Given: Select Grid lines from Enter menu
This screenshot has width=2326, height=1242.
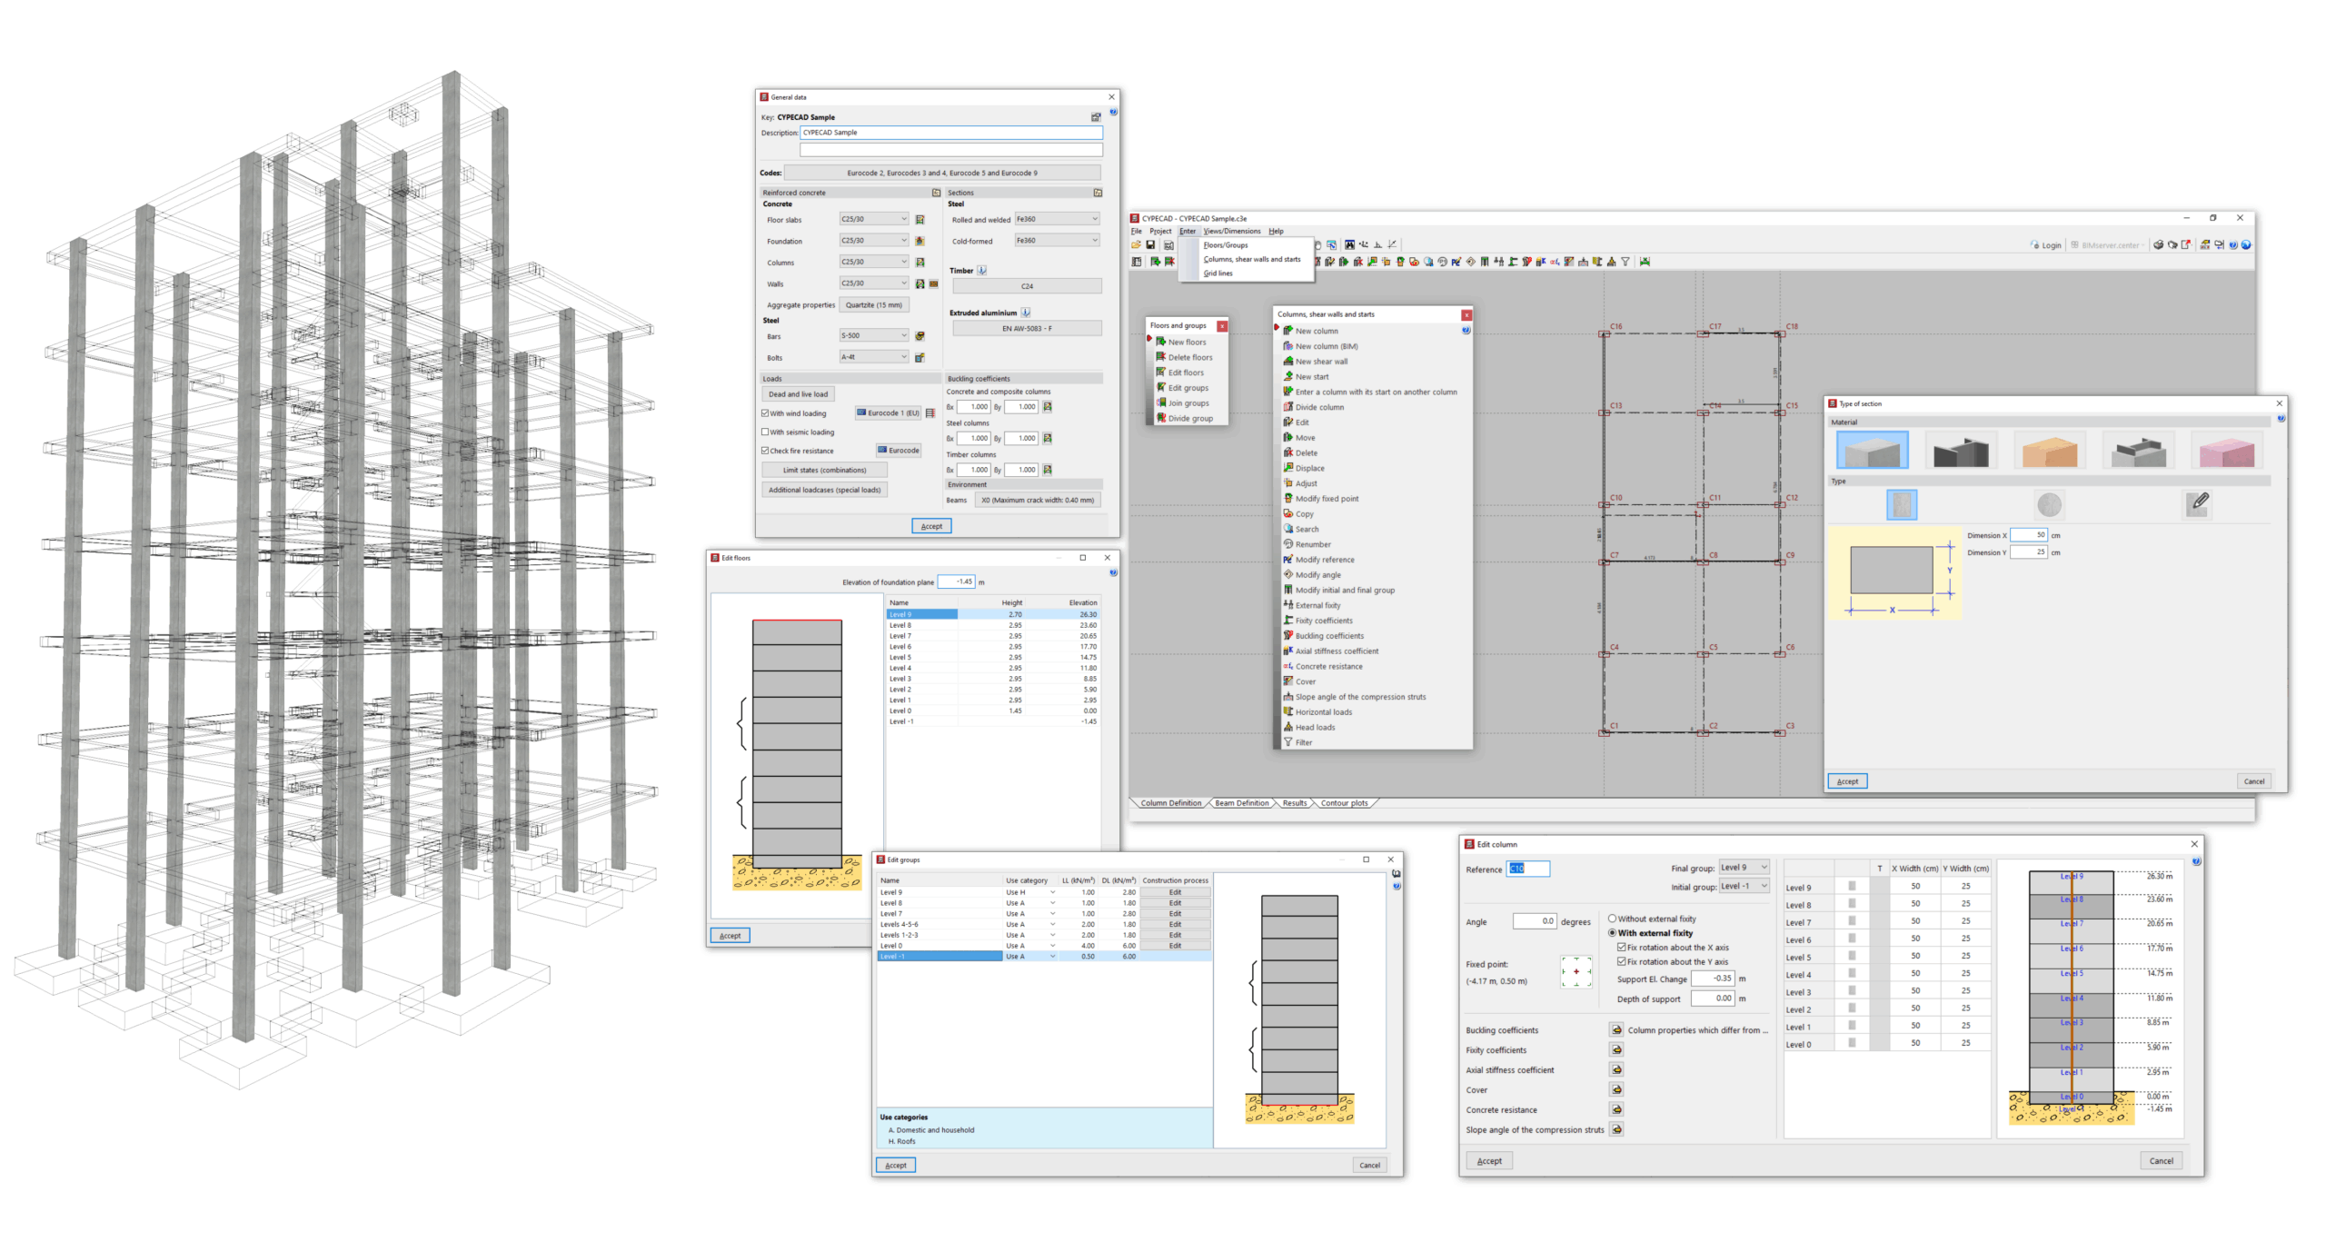Looking at the screenshot, I should (1218, 273).
